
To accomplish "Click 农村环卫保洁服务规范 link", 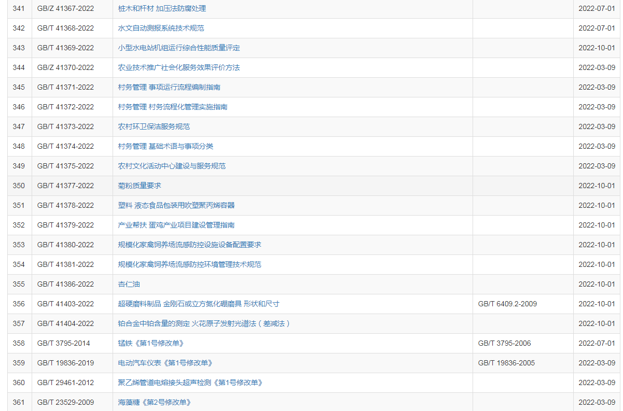I will point(154,127).
